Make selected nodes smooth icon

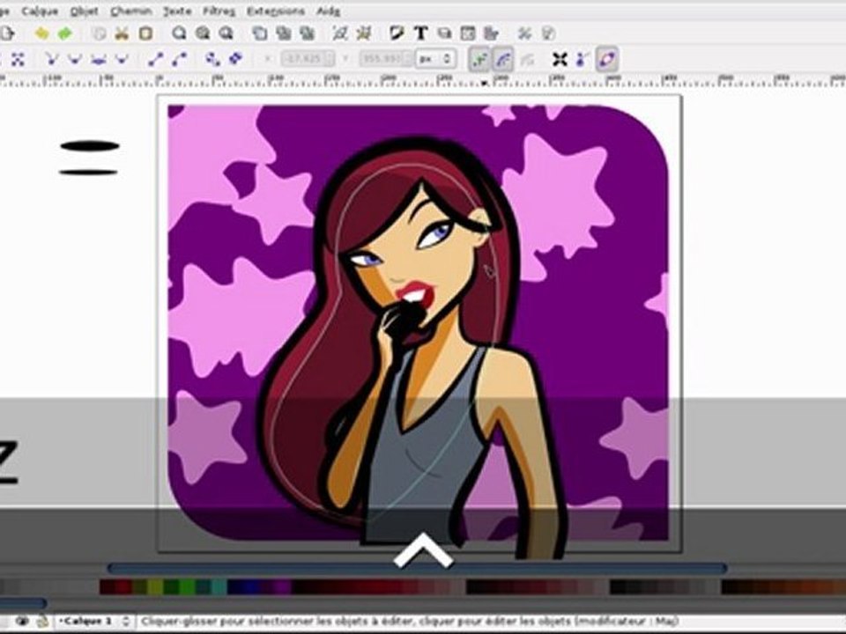(74, 59)
